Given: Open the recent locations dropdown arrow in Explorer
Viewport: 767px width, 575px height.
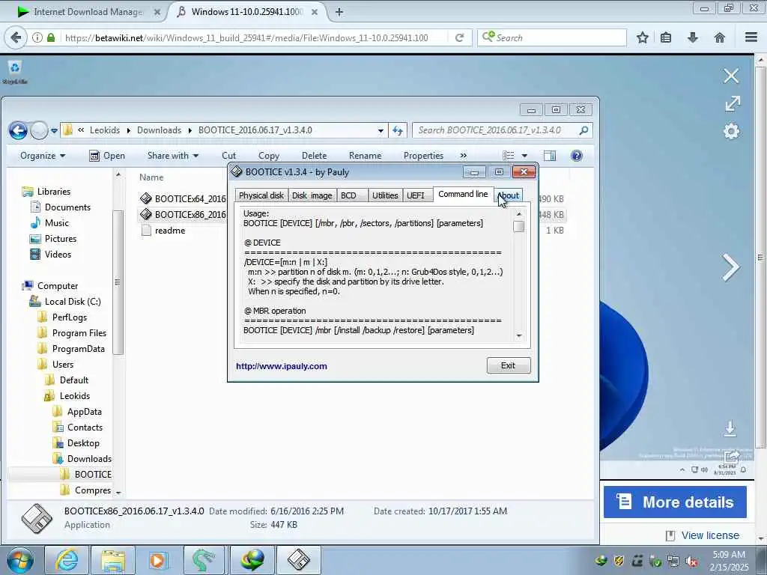Looking at the screenshot, I should coord(54,130).
